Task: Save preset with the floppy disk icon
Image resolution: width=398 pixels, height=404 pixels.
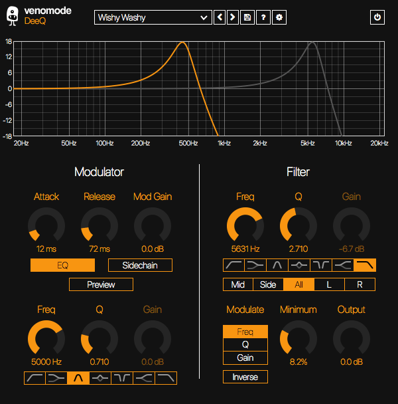Action: pyautogui.click(x=247, y=17)
